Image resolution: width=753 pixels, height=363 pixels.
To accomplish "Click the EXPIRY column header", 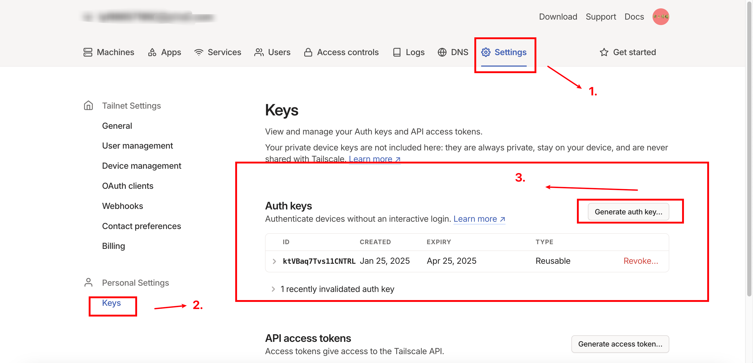I will tap(439, 242).
